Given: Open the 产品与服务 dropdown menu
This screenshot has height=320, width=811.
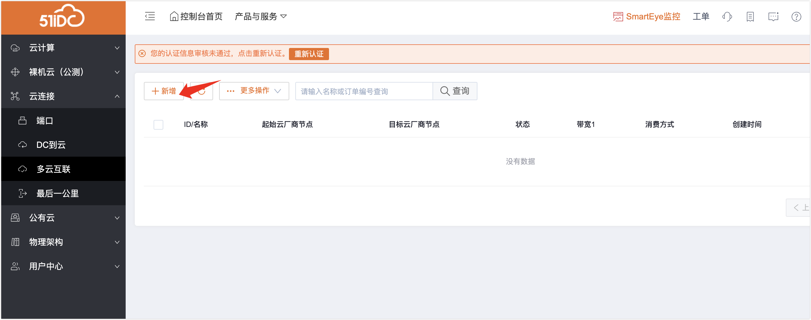Looking at the screenshot, I should pos(260,16).
